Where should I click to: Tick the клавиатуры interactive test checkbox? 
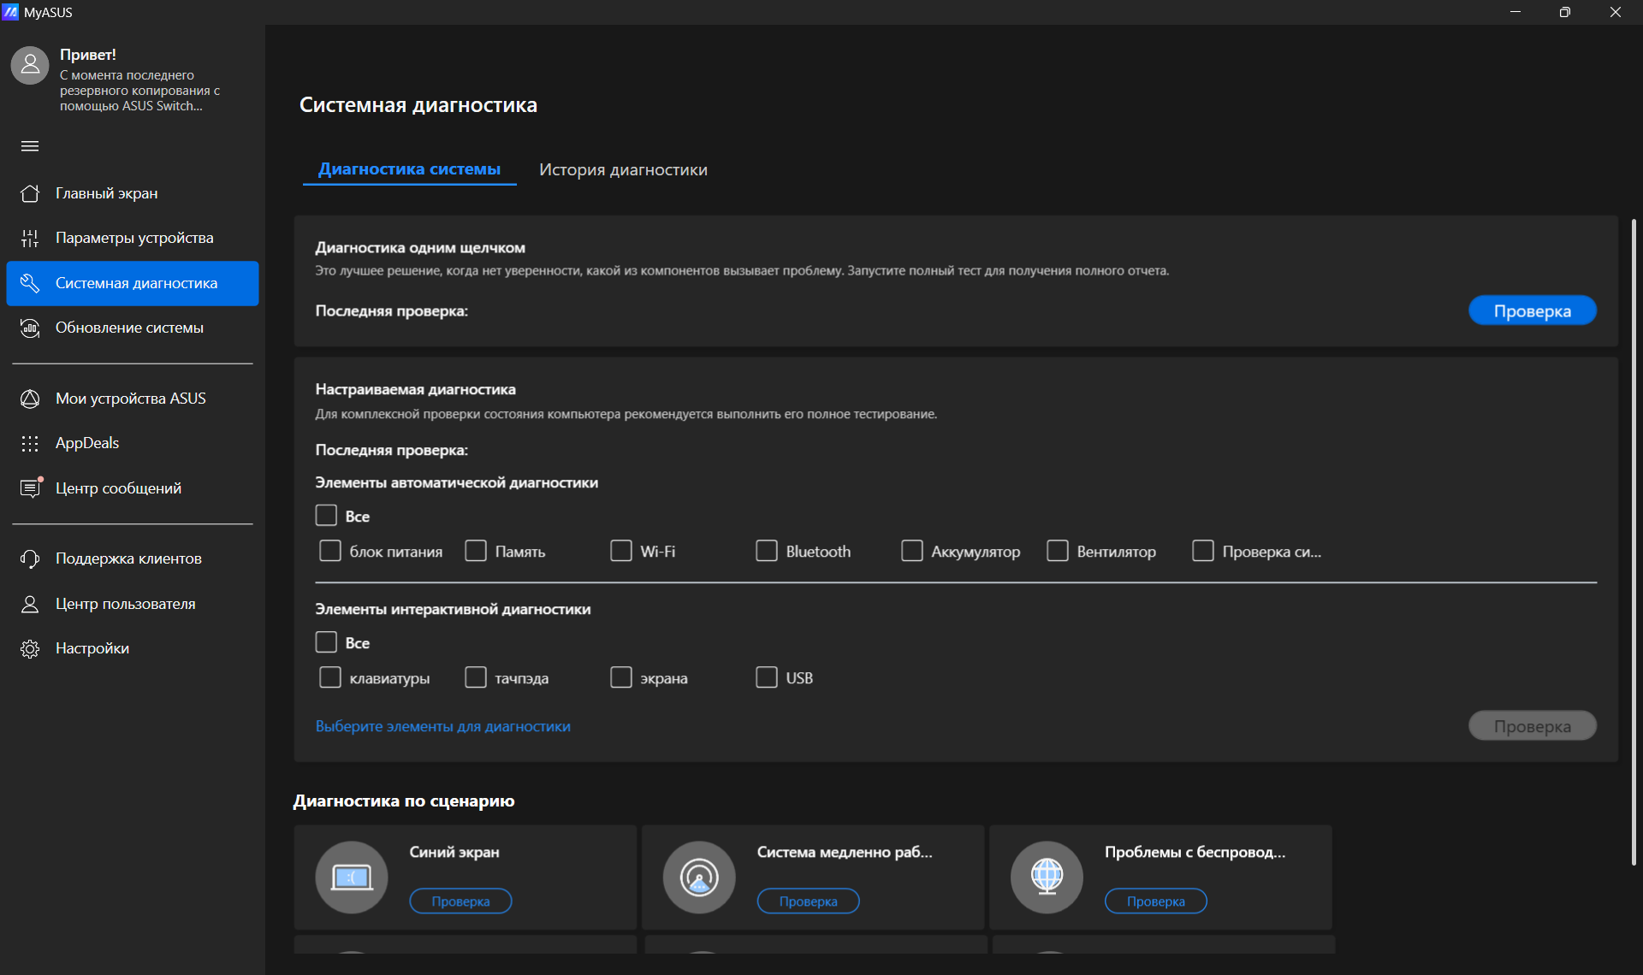pyautogui.click(x=330, y=677)
